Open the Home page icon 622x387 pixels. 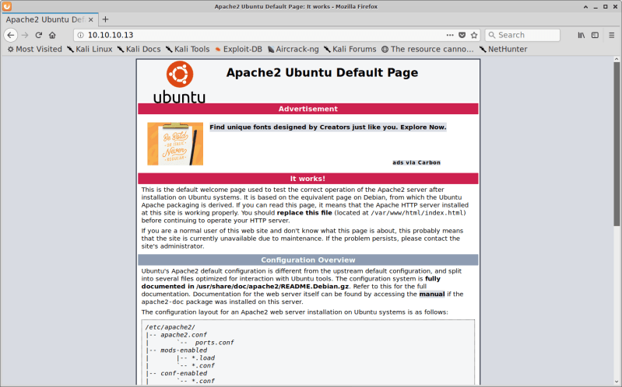coord(52,35)
